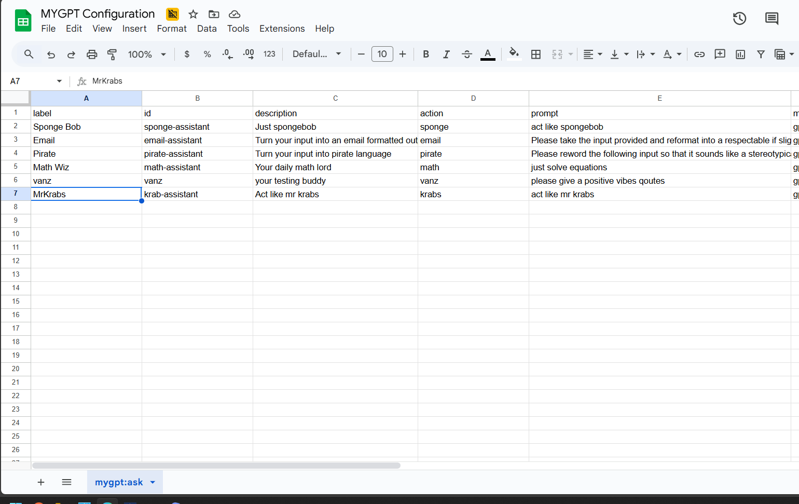
Task: Click the print icon
Action: (92, 54)
